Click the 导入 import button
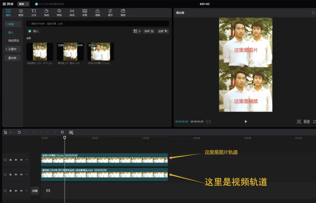Viewport: 316px width, 203px height. pos(34,31)
